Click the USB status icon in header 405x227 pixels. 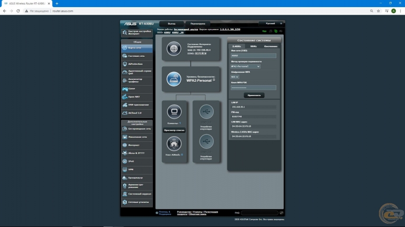[281, 31]
